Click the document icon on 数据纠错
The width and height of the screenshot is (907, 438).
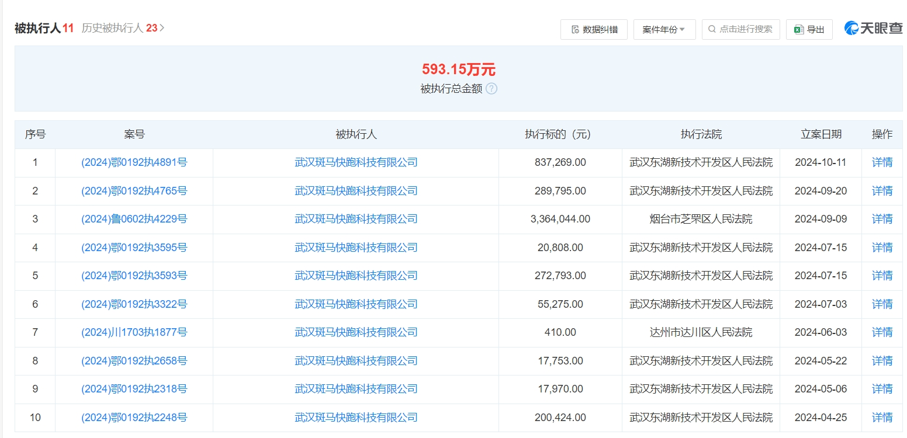(574, 29)
